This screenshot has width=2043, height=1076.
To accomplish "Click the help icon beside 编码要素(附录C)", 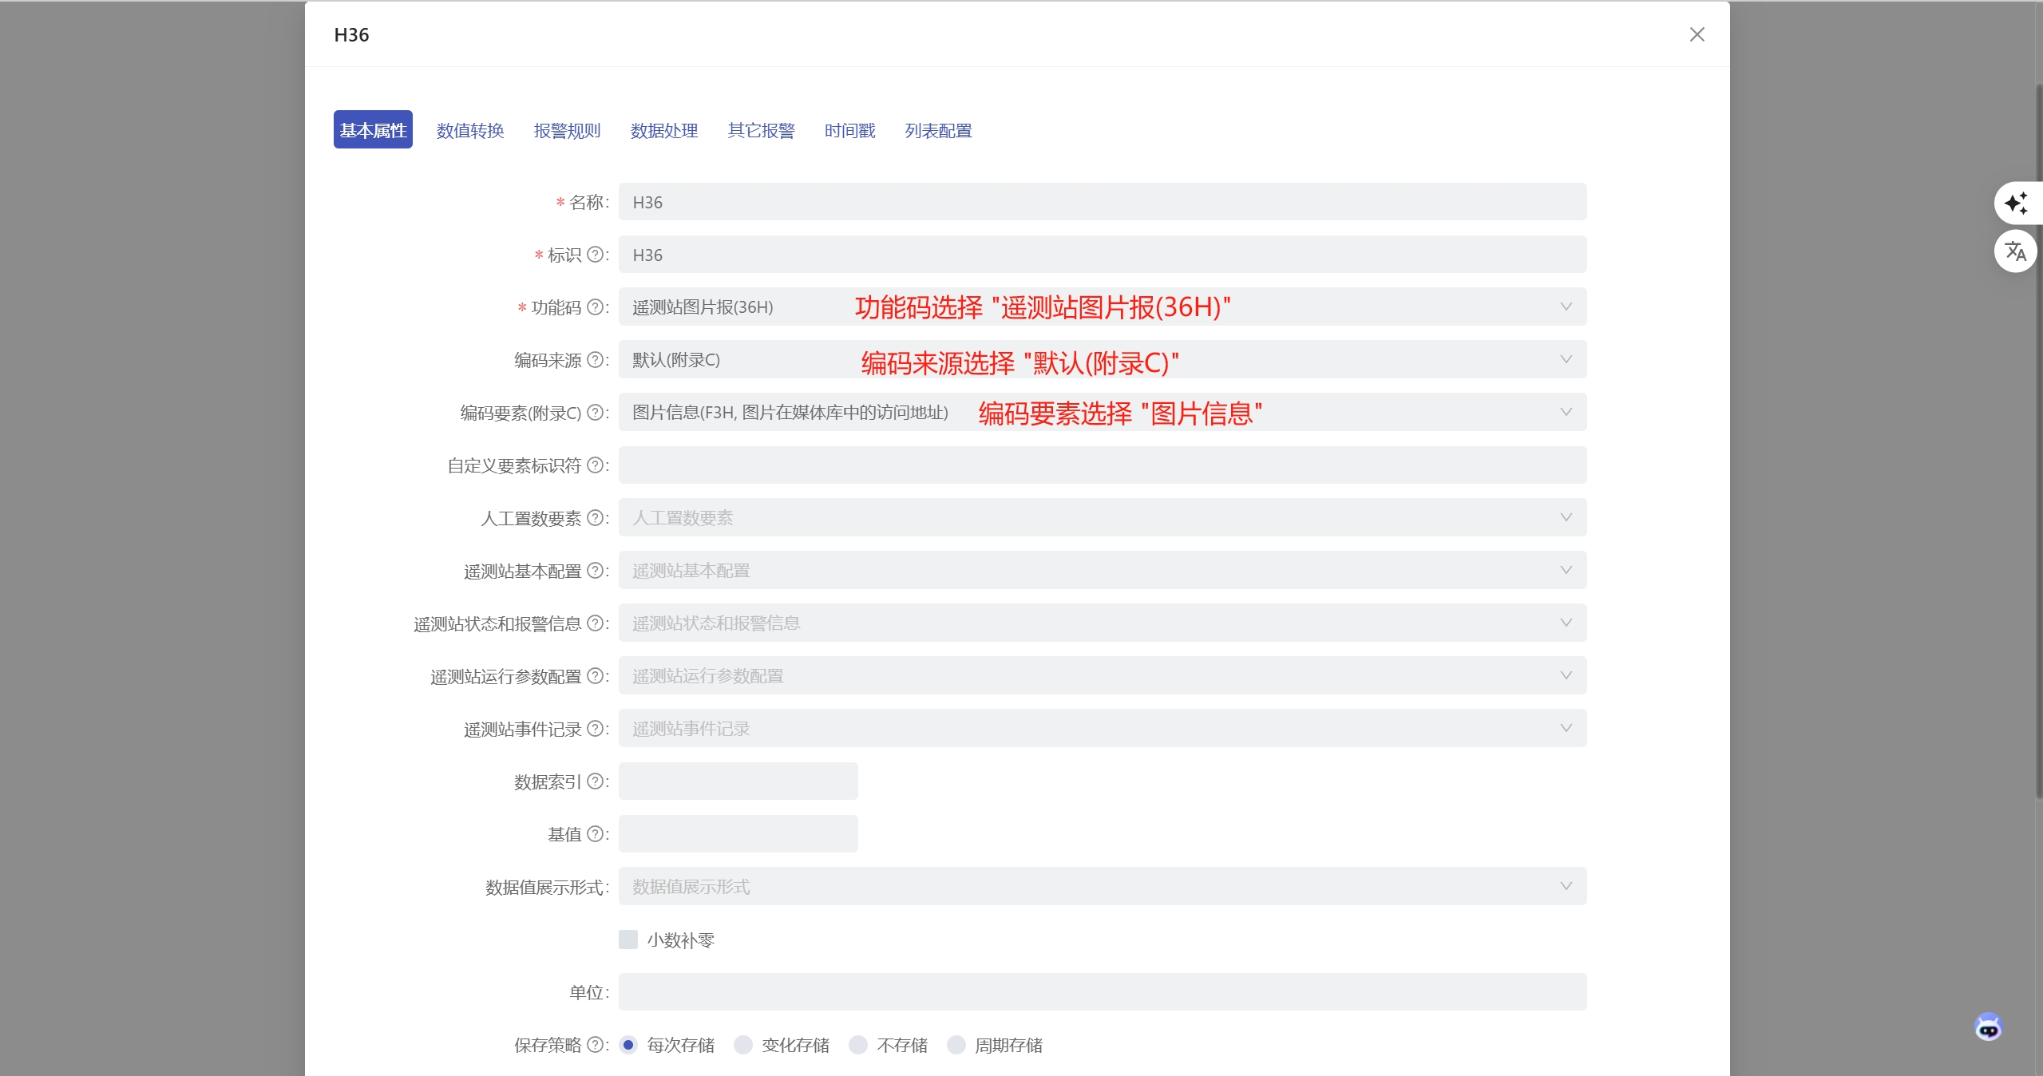I will click(x=595, y=413).
